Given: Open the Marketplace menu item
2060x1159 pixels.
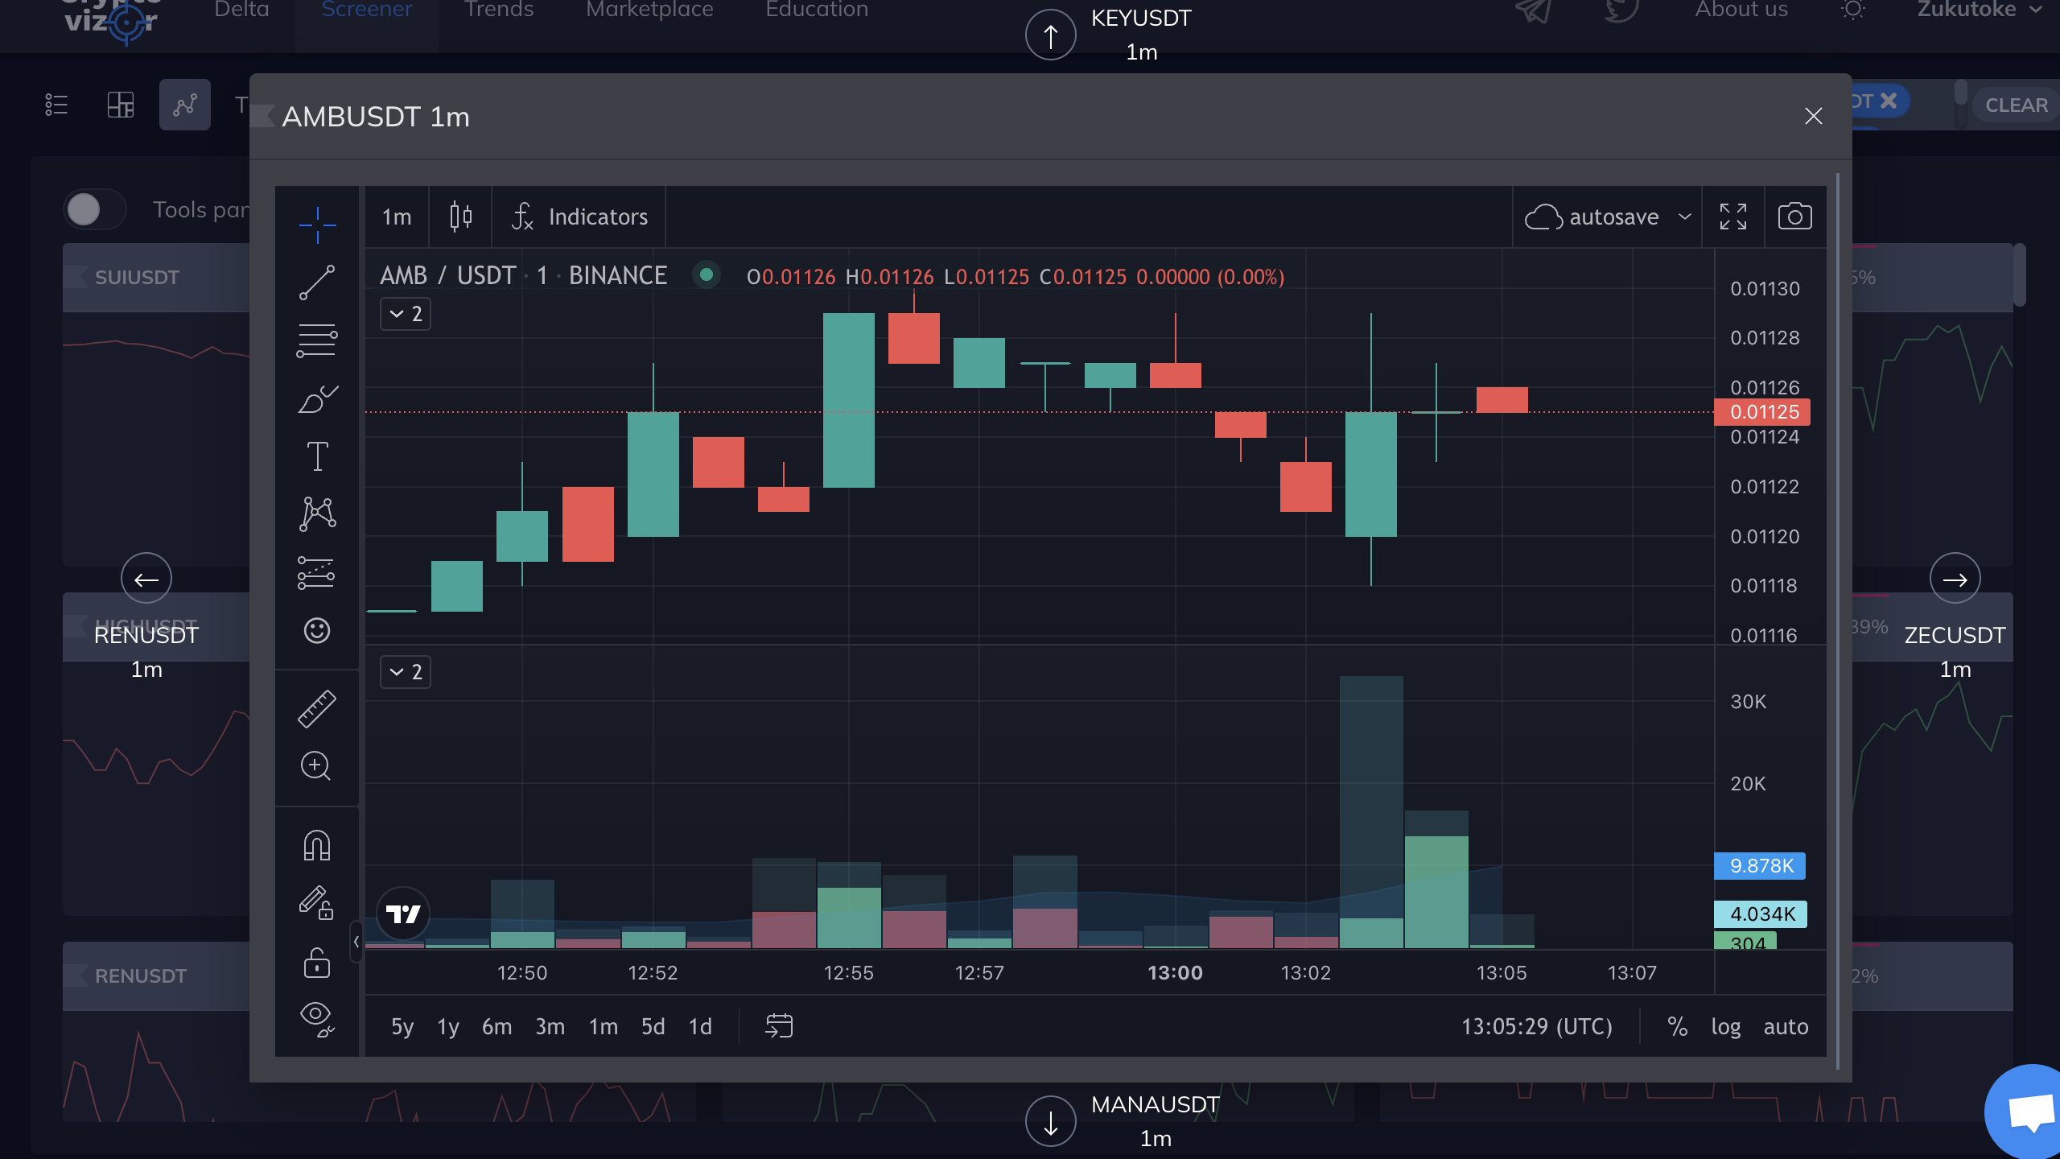Looking at the screenshot, I should click(649, 10).
